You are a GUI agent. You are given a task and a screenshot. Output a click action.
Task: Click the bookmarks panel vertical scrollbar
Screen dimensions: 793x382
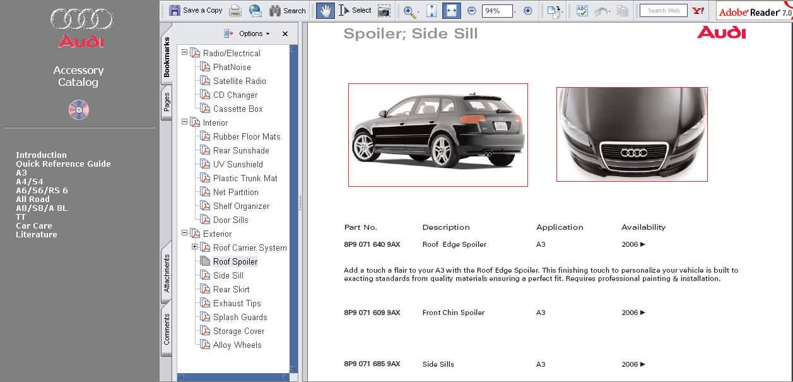293,210
